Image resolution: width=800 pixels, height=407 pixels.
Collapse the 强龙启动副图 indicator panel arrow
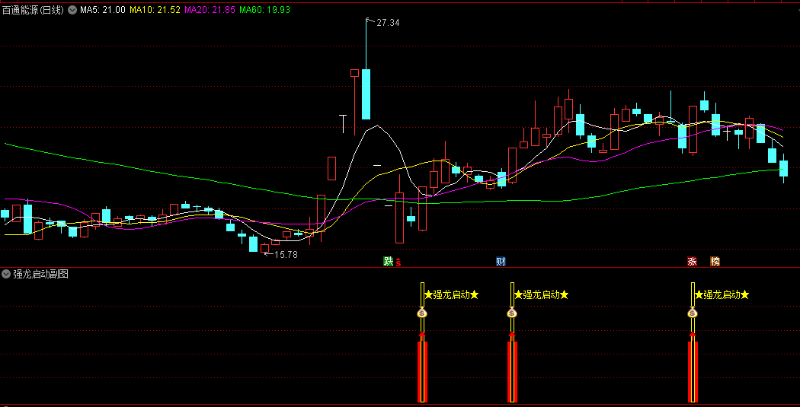tap(5, 274)
